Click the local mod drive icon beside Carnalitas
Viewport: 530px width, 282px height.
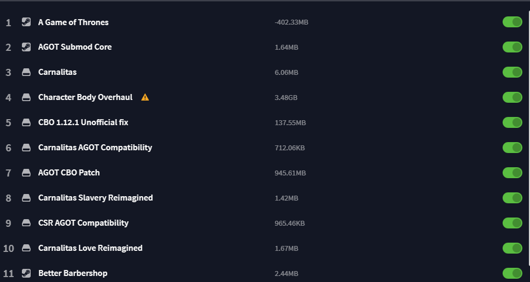tap(26, 72)
